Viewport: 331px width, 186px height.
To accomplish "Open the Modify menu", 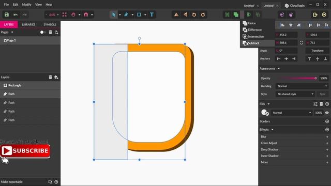I will pos(26,5).
